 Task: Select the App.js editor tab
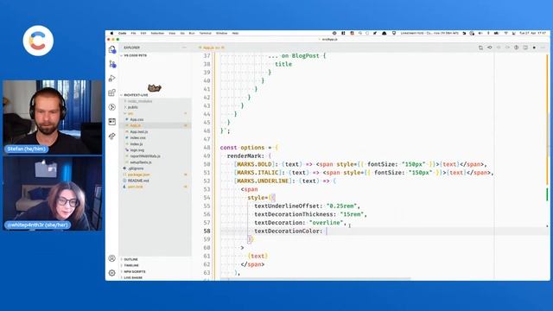point(211,48)
